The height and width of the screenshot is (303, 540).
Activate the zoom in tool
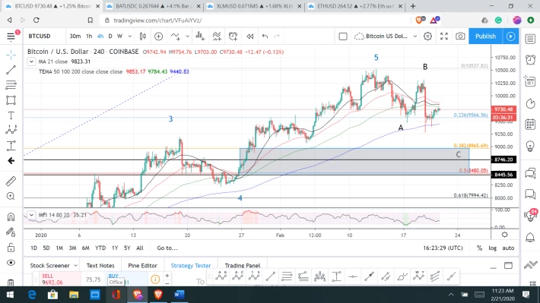pyautogui.click(x=11, y=196)
